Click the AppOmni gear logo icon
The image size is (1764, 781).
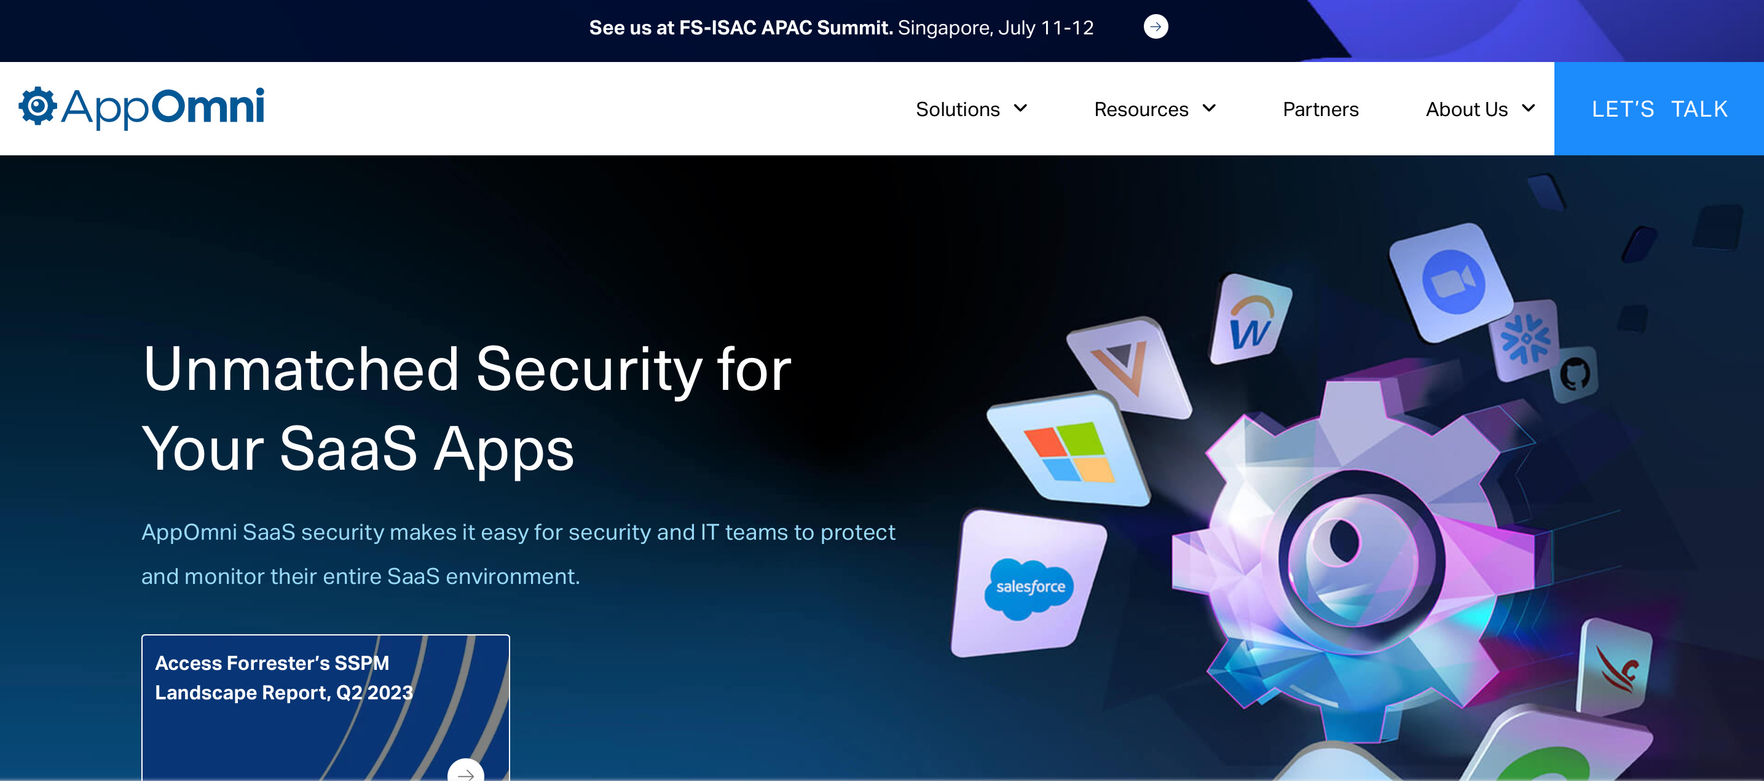(37, 106)
